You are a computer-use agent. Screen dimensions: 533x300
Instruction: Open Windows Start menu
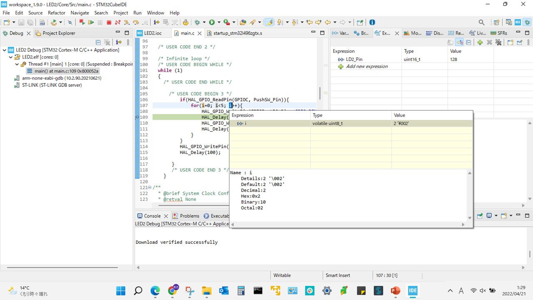click(x=121, y=290)
